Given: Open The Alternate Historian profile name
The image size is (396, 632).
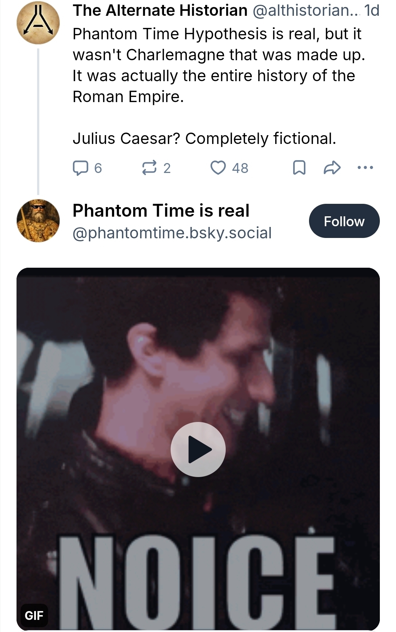Looking at the screenshot, I should tap(160, 11).
